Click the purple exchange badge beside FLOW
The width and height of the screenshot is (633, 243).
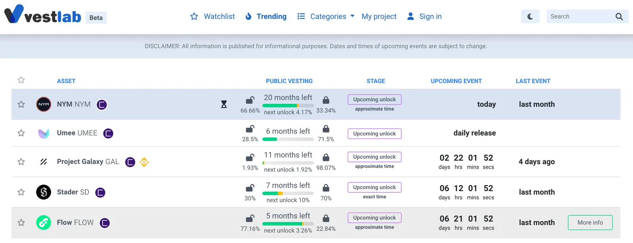(x=104, y=223)
